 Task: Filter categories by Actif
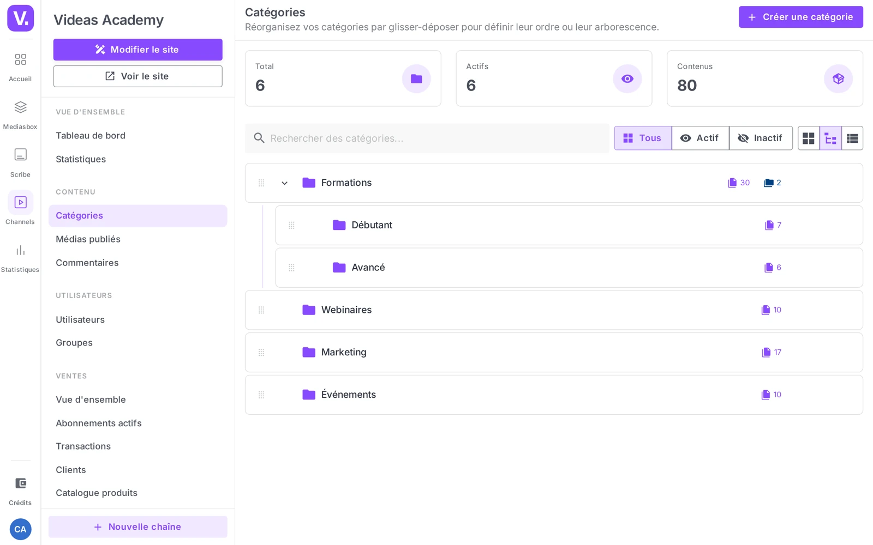pos(700,138)
